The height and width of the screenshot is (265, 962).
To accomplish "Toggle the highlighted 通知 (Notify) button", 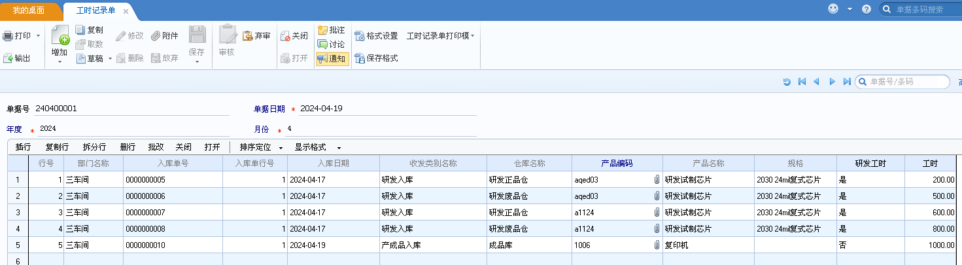I will 332,58.
